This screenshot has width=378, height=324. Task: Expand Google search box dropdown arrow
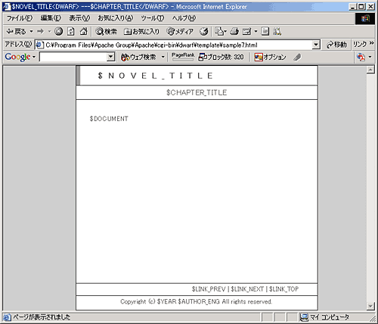coord(110,57)
